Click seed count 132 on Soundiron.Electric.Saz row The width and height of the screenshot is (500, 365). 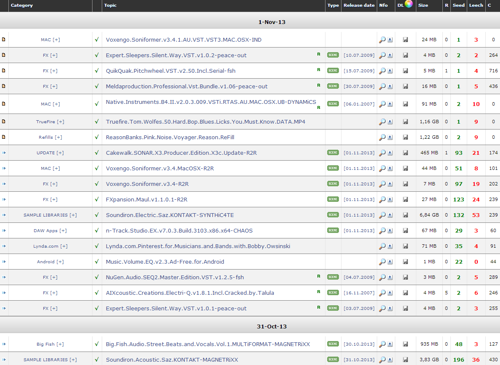(x=458, y=215)
